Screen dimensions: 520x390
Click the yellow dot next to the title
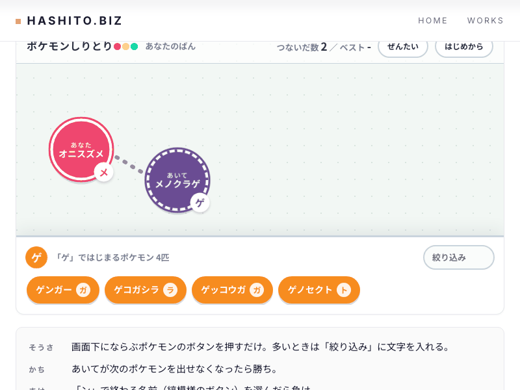coord(125,46)
